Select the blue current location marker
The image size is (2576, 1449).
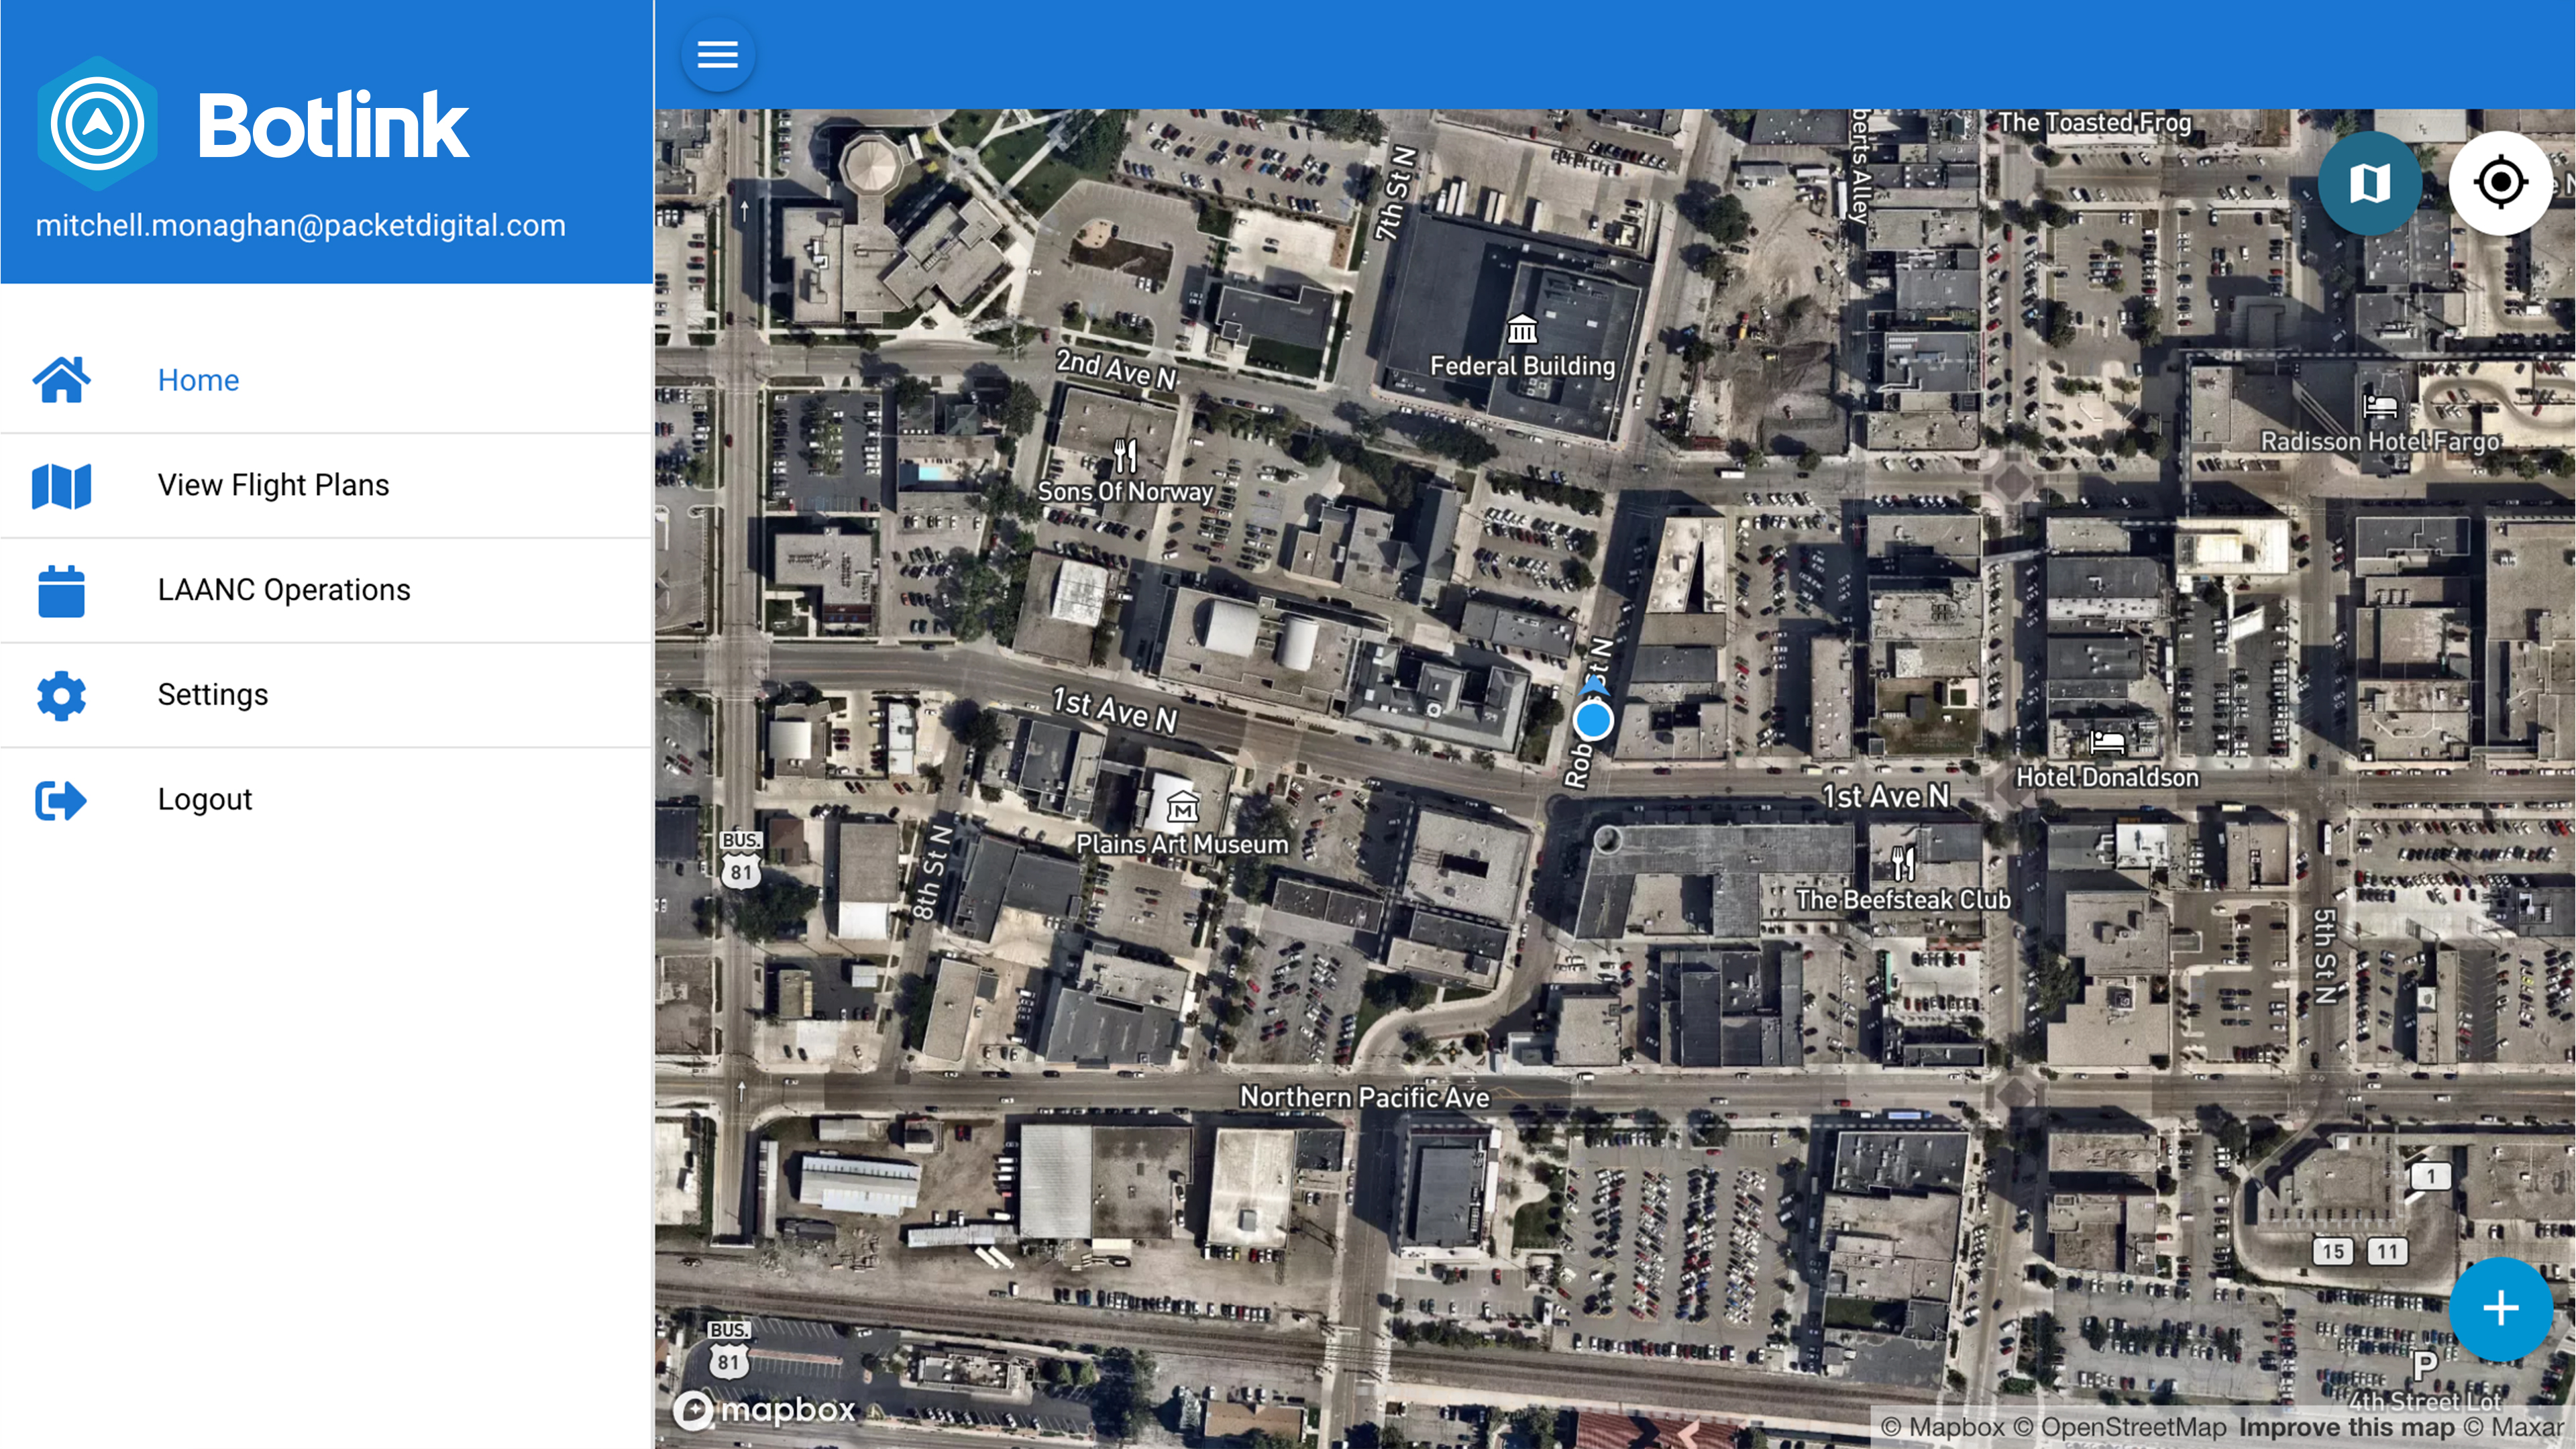point(1592,720)
